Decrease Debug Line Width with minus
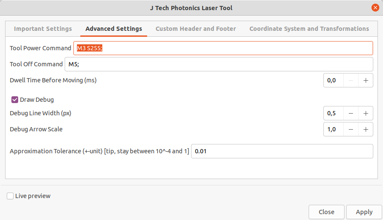The height and width of the screenshot is (220, 383). 351,113
